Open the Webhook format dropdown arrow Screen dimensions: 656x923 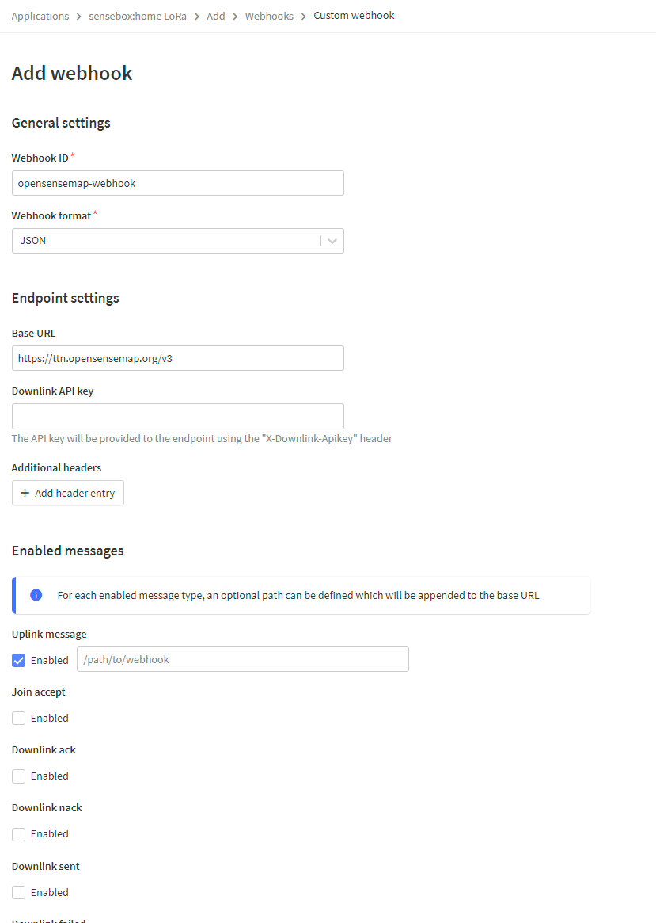click(x=332, y=241)
